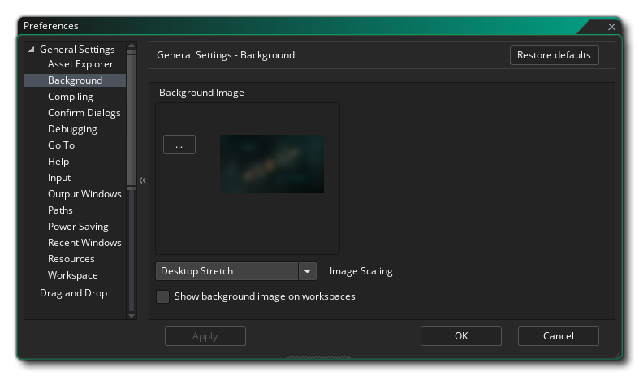Enable Show background image on workspaces
Image resolution: width=639 pixels, height=376 pixels.
click(x=163, y=296)
